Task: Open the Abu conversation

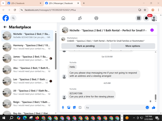Action: tap(27, 70)
